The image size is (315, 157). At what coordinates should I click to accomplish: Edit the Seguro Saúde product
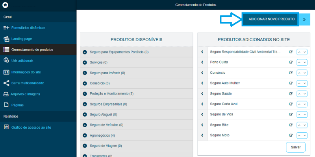pyautogui.click(x=291, y=93)
